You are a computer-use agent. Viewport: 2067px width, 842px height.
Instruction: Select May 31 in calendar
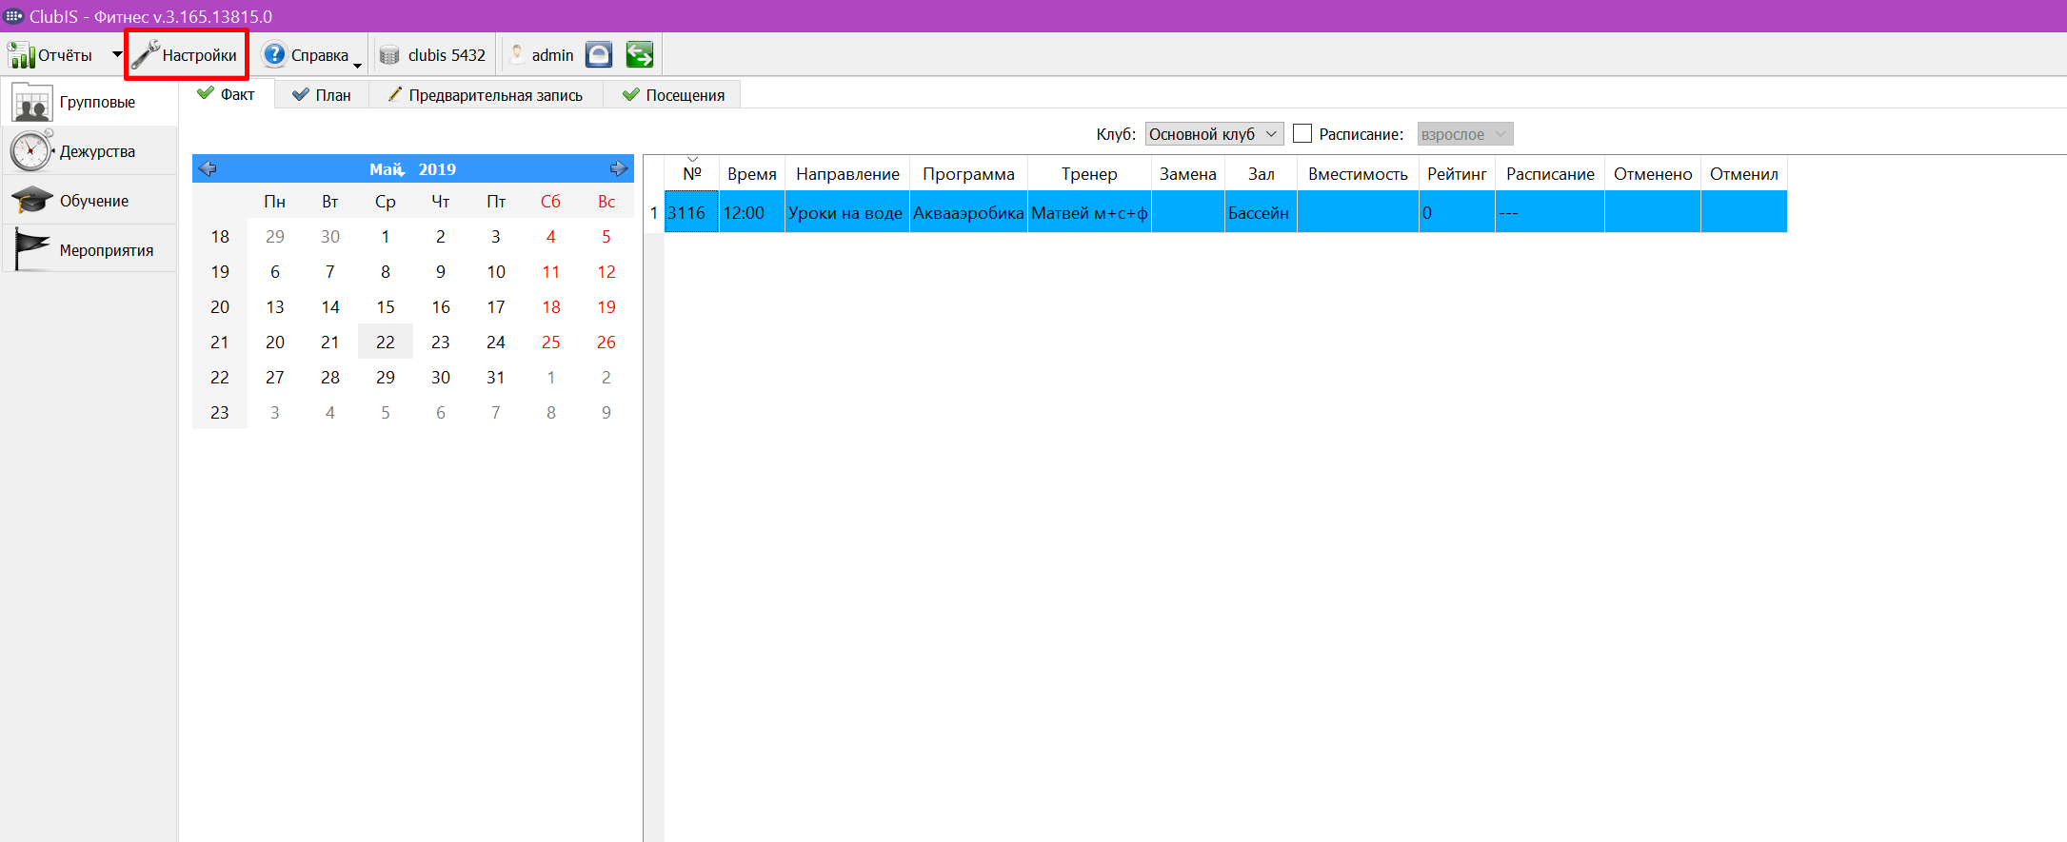click(496, 377)
